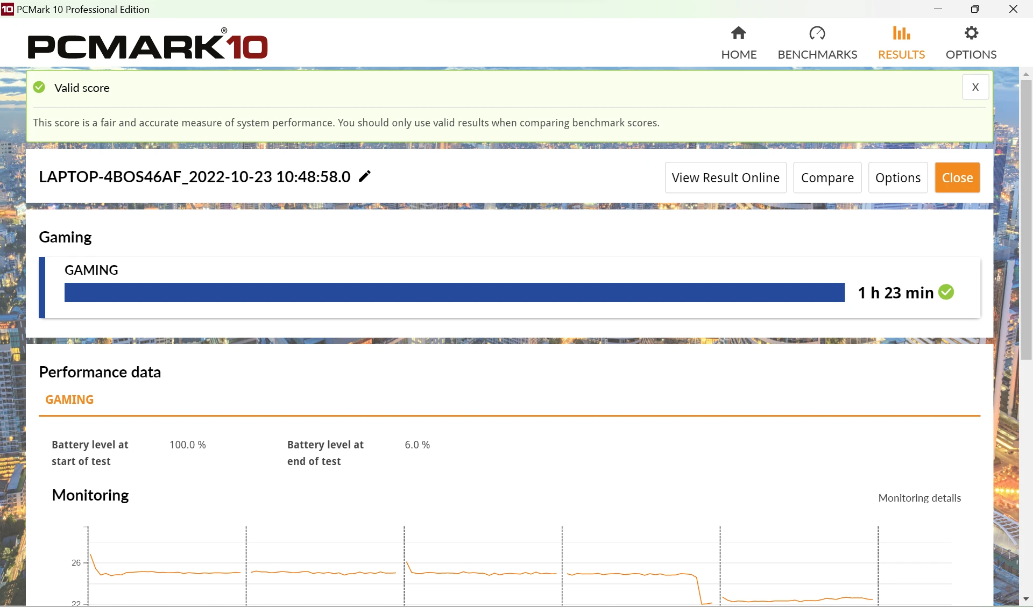The height and width of the screenshot is (607, 1033).
Task: Click the PCMark 10 logo
Action: click(x=147, y=44)
